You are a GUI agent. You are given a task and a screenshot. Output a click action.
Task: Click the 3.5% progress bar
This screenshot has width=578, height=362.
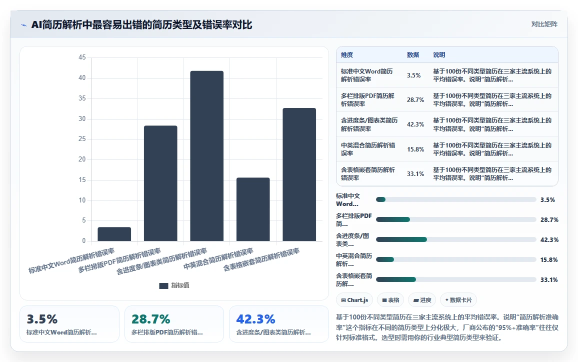456,199
